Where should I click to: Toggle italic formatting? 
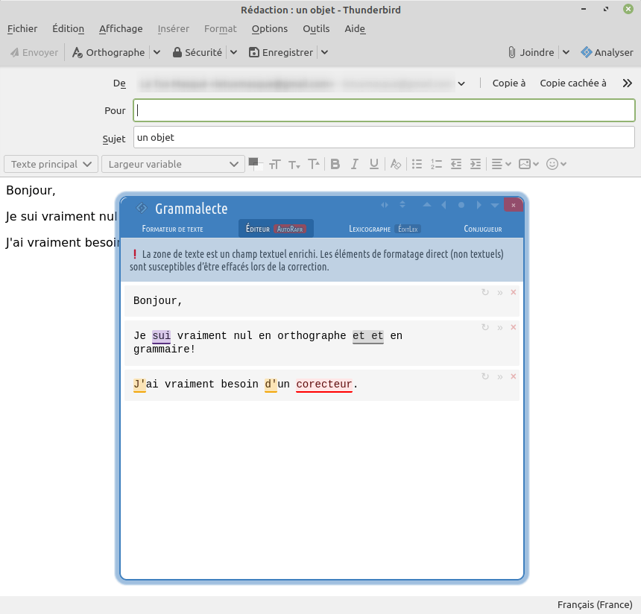[355, 165]
